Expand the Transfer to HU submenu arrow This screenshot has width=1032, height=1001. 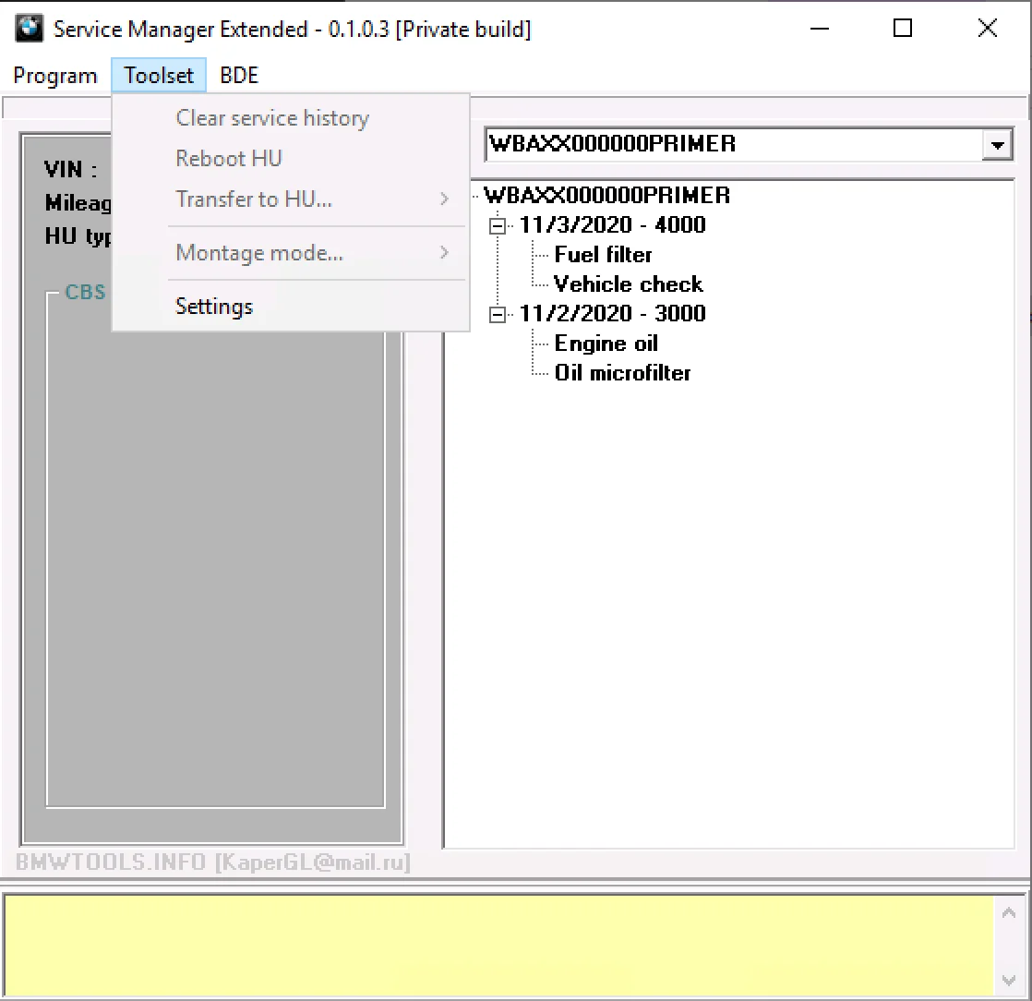pyautogui.click(x=444, y=199)
